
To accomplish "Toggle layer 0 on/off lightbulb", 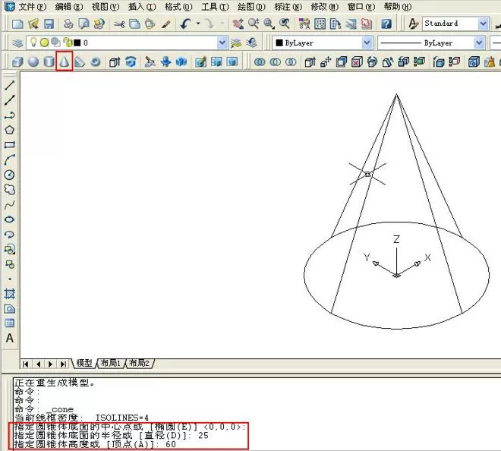I will pos(33,43).
